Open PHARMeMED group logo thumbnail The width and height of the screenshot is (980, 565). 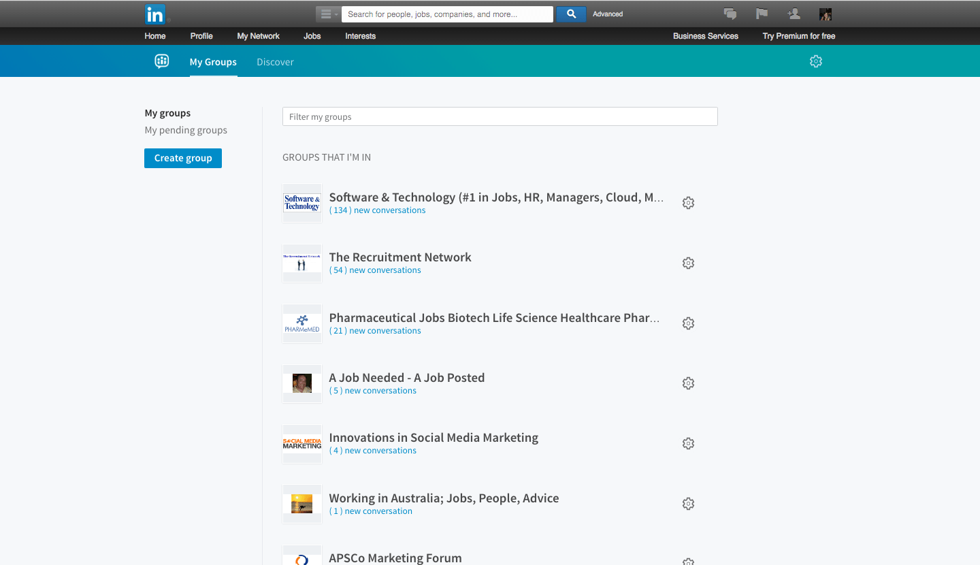(302, 323)
